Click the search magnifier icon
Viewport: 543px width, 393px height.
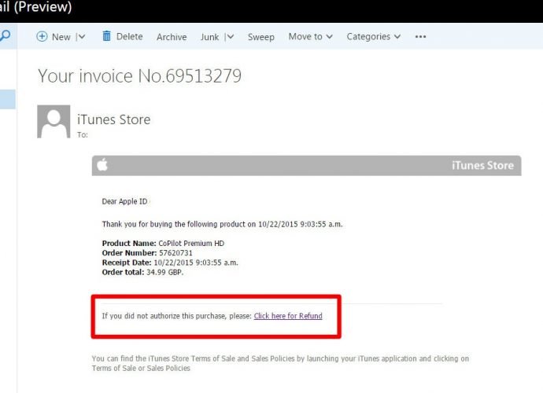pyautogui.click(x=5, y=35)
